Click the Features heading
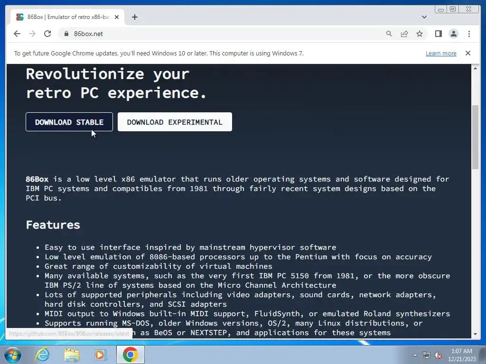The width and height of the screenshot is (486, 364). [53, 225]
